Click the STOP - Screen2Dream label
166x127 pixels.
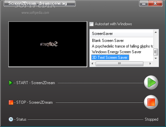35,102
